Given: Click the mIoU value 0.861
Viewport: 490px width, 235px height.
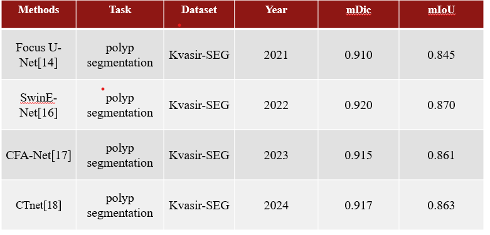Looking at the screenshot, I should pos(441,155).
